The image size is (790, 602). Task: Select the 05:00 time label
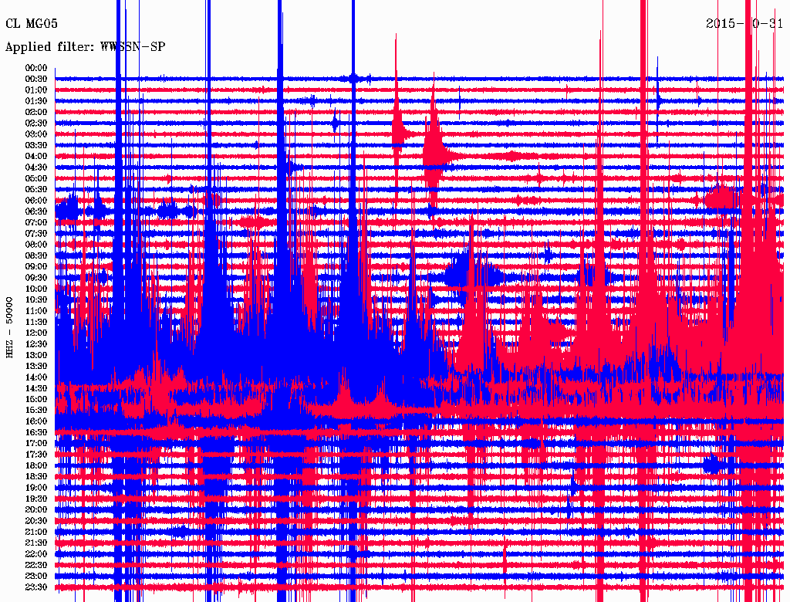[x=36, y=178]
